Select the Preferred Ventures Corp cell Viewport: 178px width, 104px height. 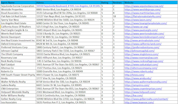[x=18, y=47]
